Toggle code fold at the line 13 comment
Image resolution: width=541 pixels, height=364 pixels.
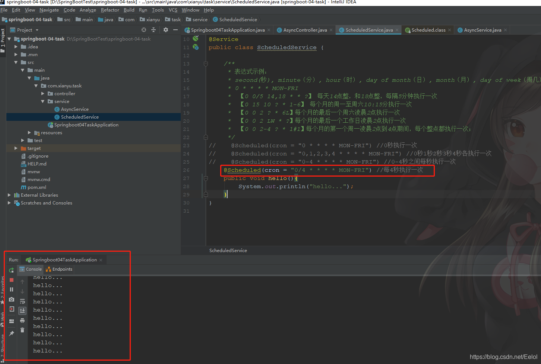tap(206, 64)
